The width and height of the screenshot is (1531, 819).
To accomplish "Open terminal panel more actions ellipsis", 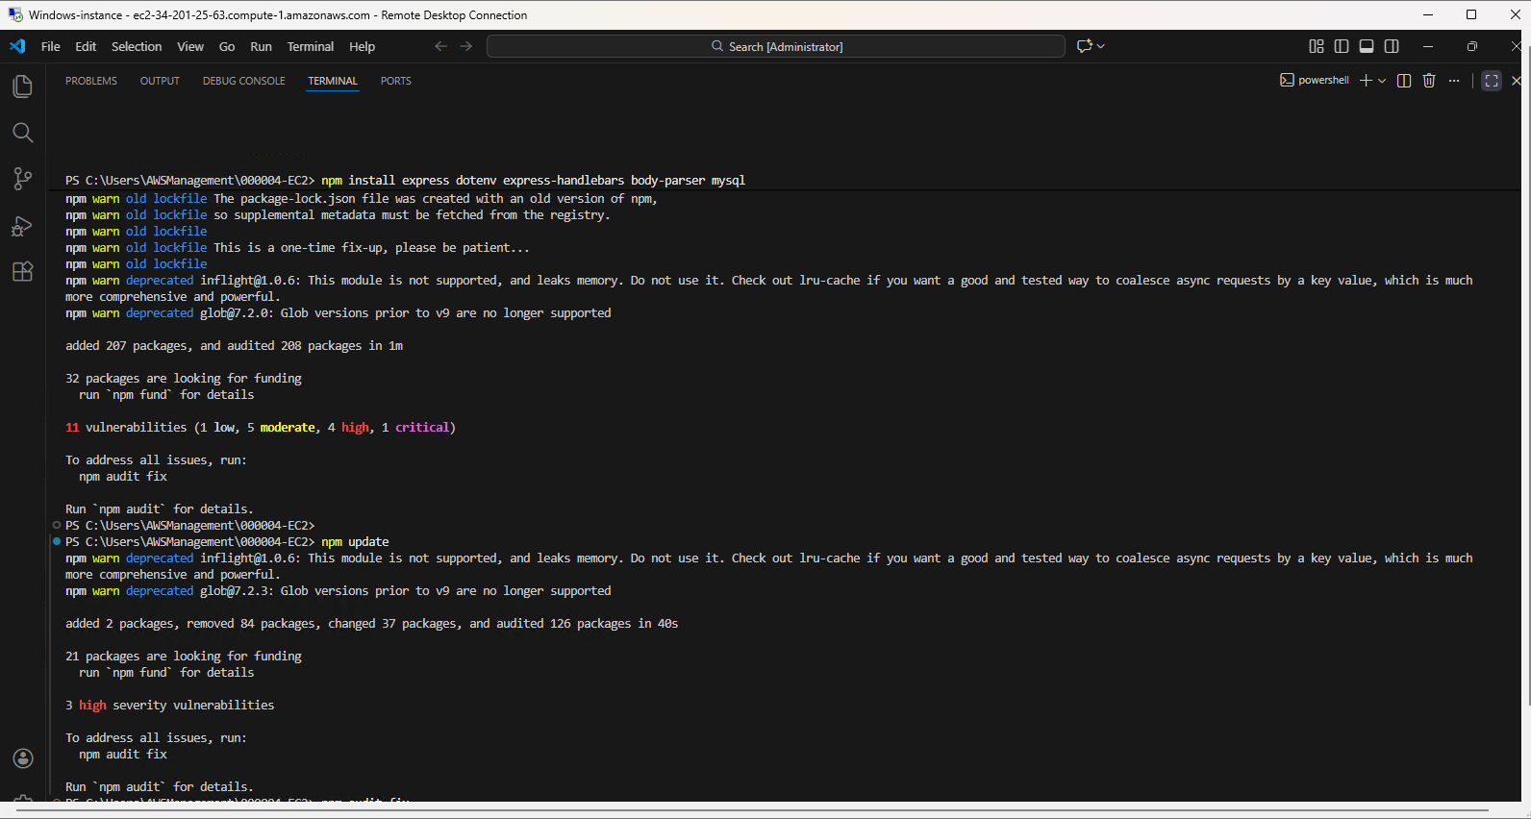I will (x=1454, y=81).
